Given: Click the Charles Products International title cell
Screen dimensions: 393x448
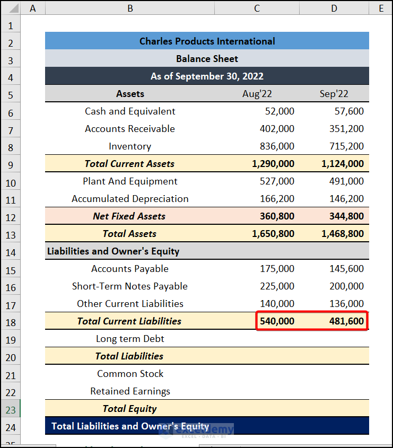Looking at the screenshot, I should coord(207,41).
